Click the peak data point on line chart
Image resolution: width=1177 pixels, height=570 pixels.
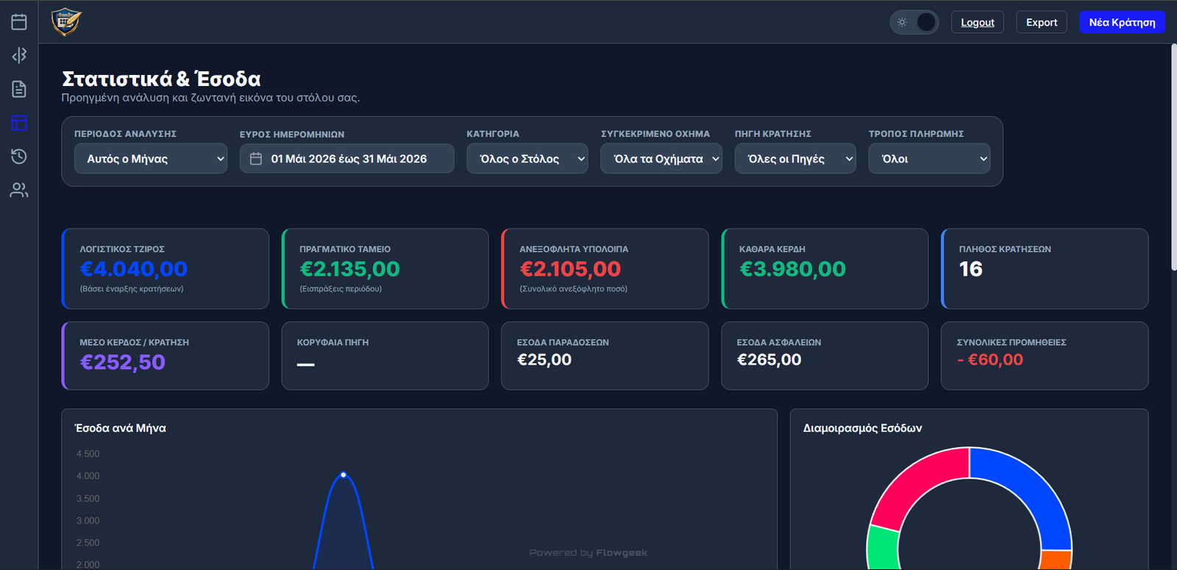344,475
